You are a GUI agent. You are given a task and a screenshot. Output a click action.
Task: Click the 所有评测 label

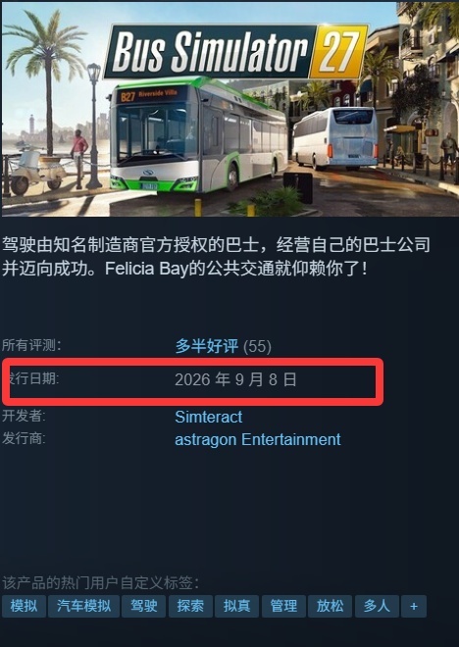pos(31,345)
